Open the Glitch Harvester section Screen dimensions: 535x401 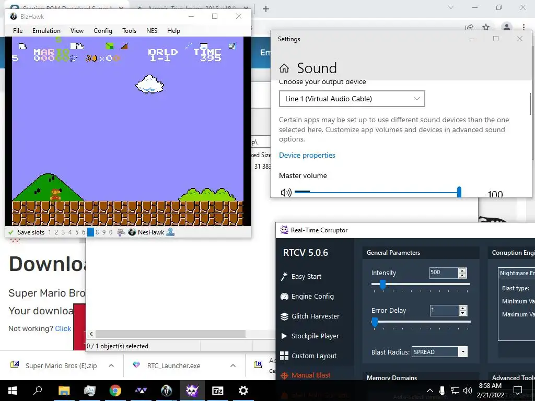coord(310,316)
